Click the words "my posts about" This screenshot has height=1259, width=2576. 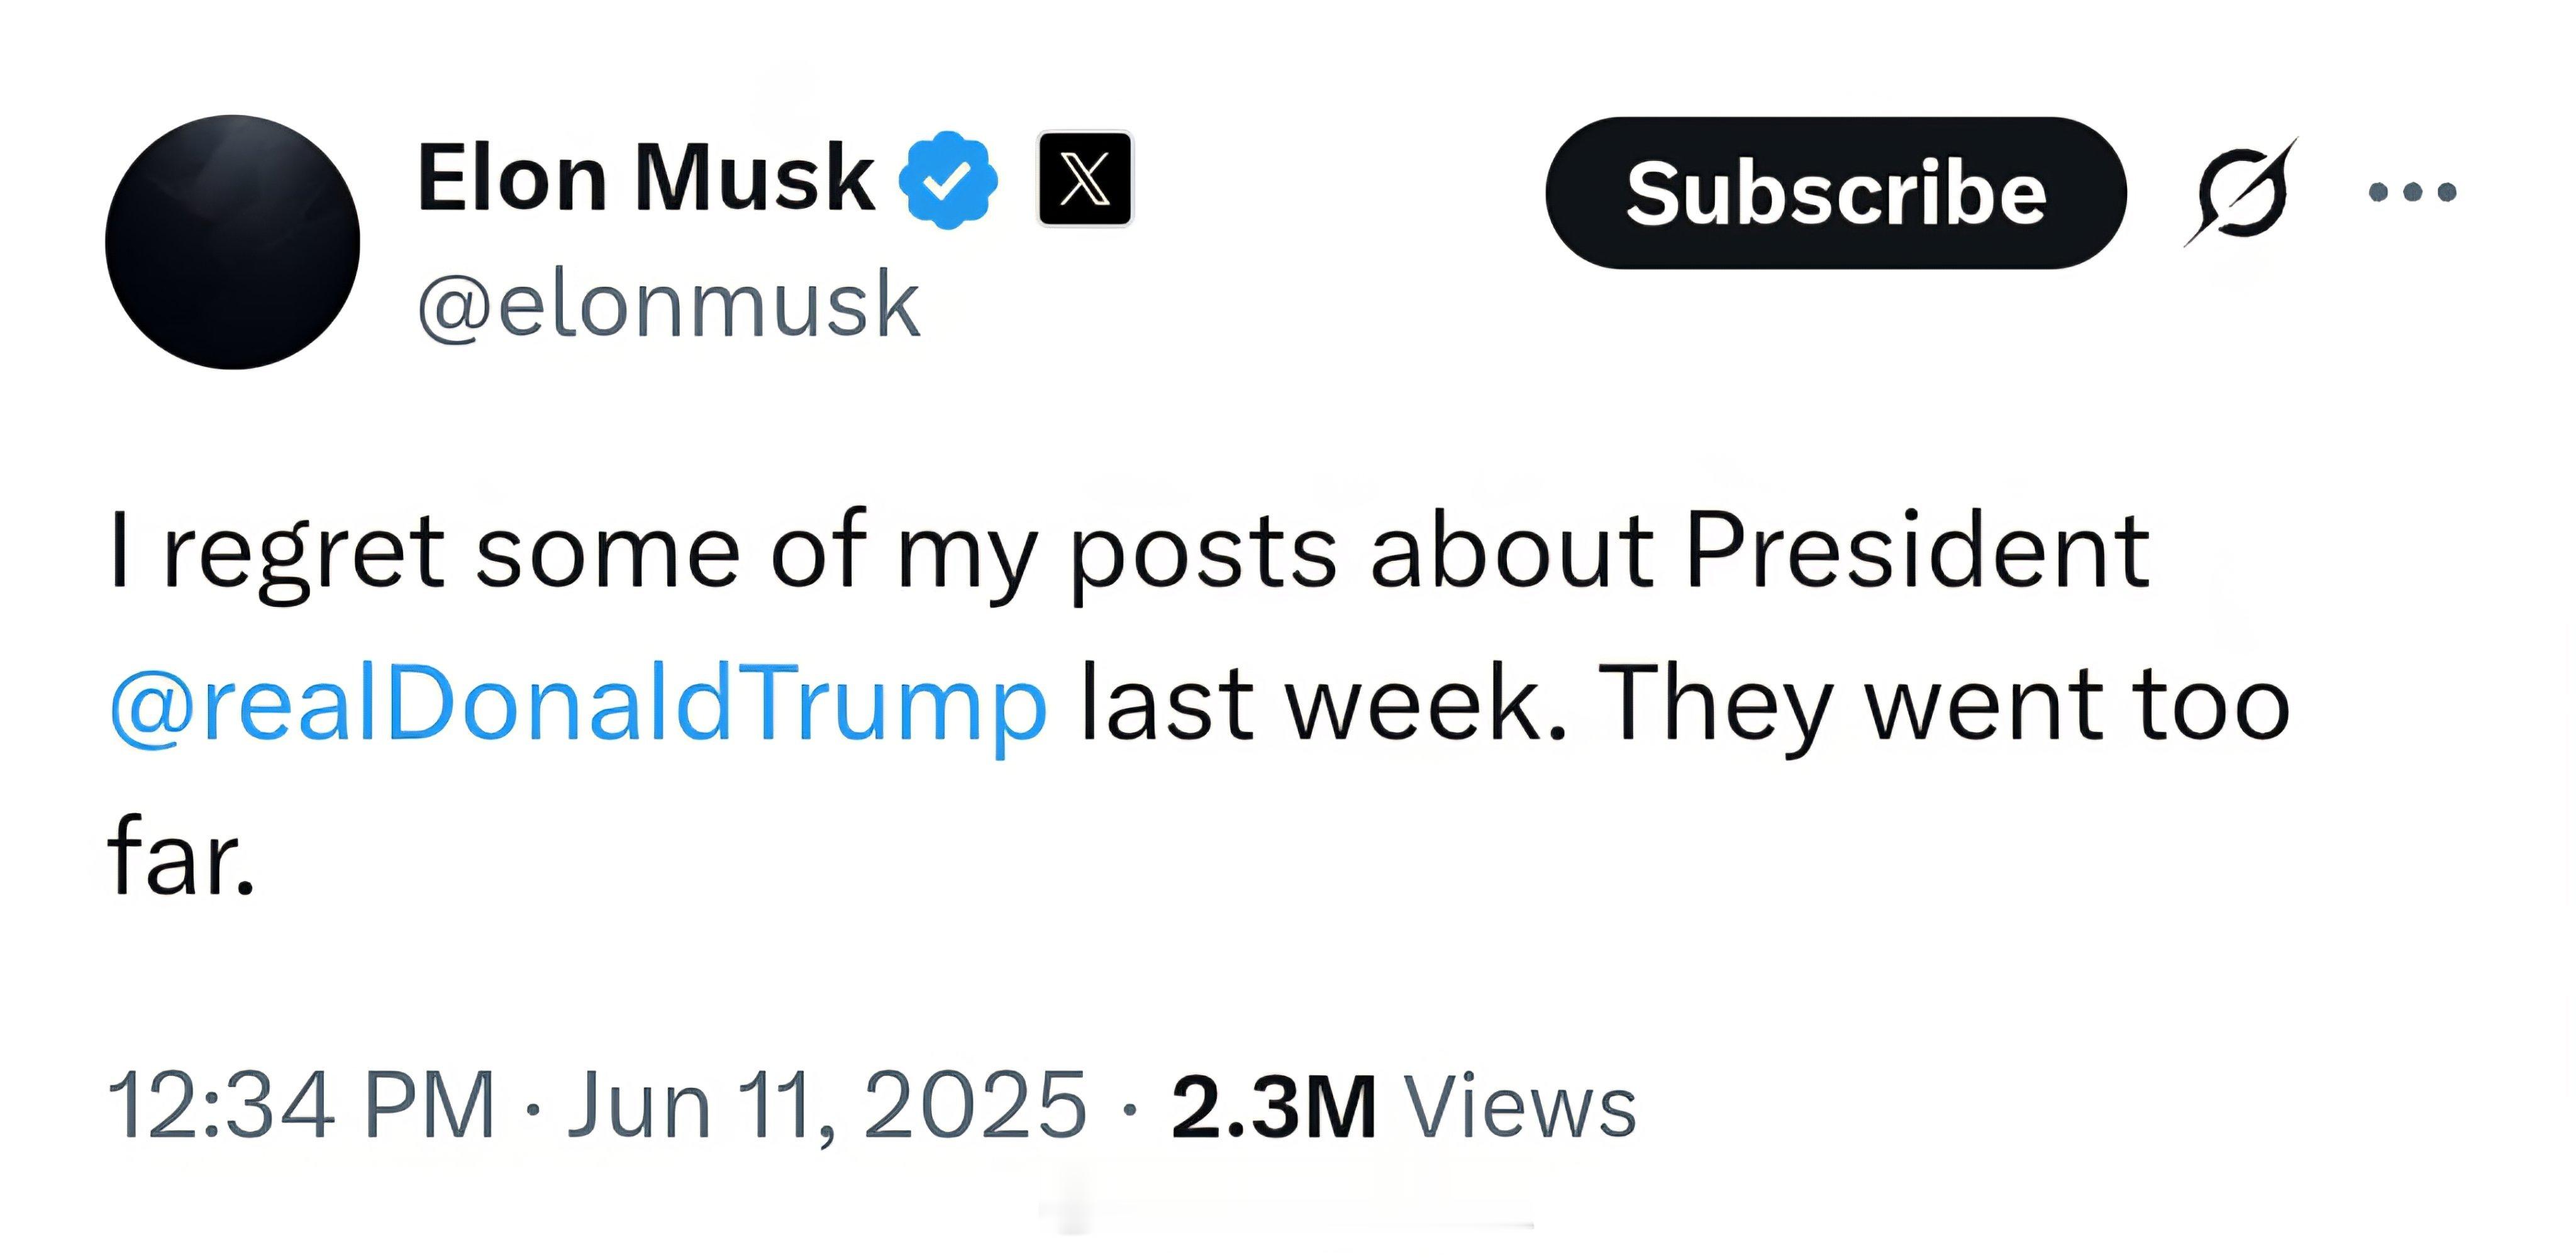coord(1275,556)
